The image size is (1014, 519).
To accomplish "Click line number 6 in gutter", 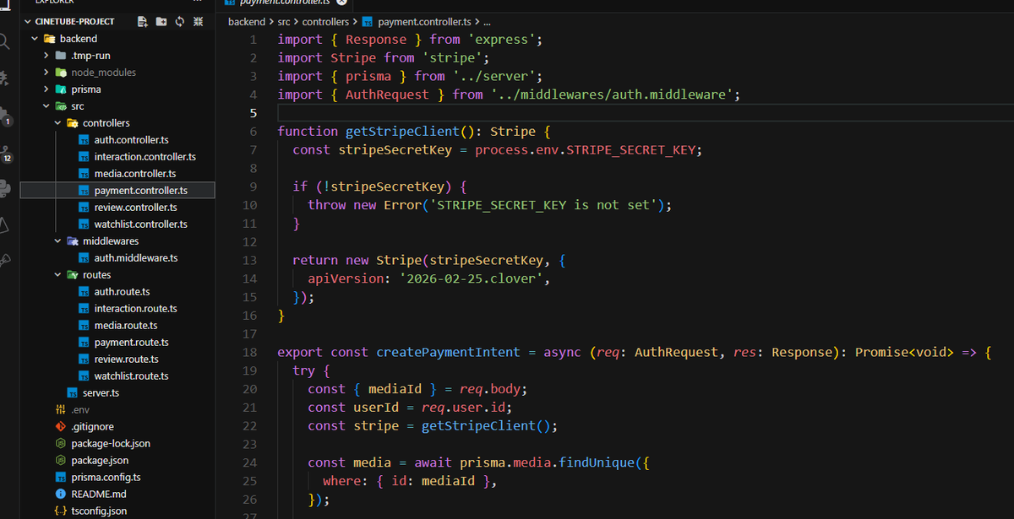I will pos(253,132).
